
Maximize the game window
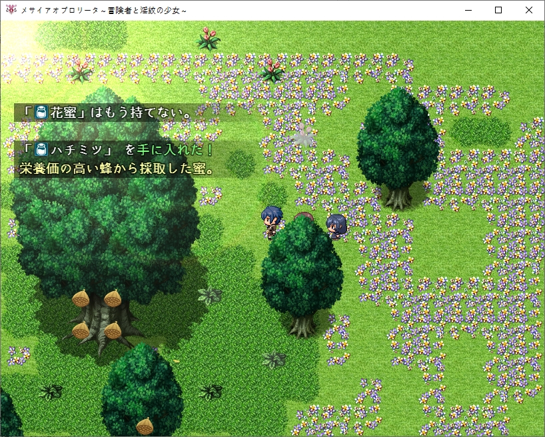pyautogui.click(x=498, y=10)
